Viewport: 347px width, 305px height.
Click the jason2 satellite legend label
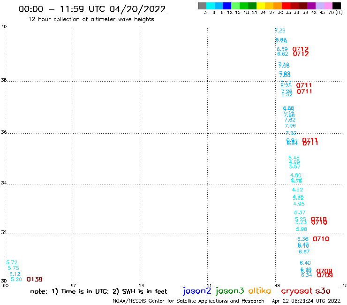pyautogui.click(x=197, y=291)
